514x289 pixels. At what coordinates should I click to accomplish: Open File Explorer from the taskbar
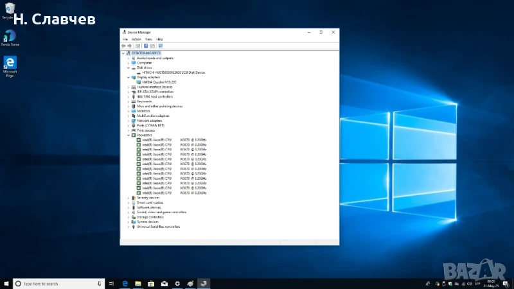click(x=137, y=283)
